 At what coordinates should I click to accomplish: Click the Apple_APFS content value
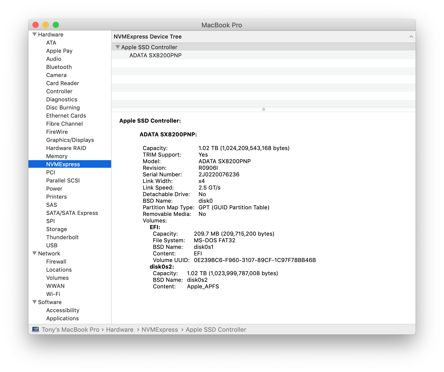click(203, 286)
